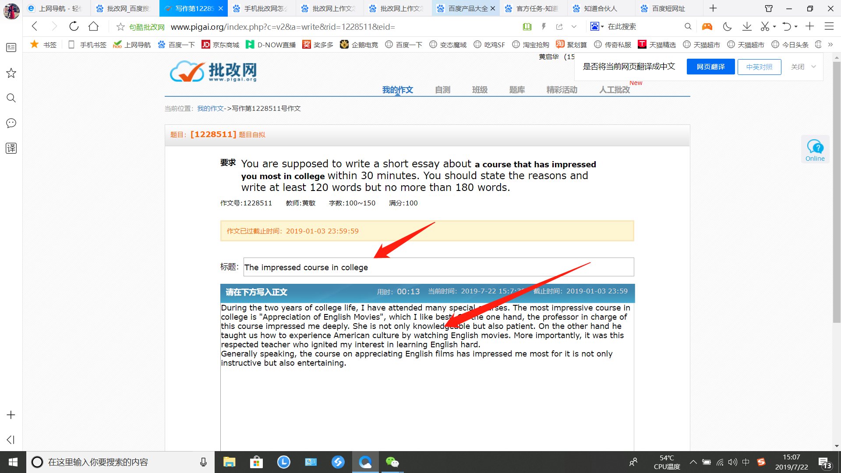The height and width of the screenshot is (473, 841).
Task: Toggle night mode moon icon
Action: click(x=727, y=27)
